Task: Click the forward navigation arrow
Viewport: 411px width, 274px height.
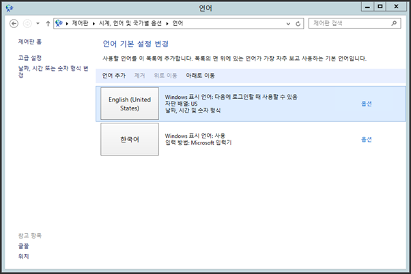Action: pos(27,24)
